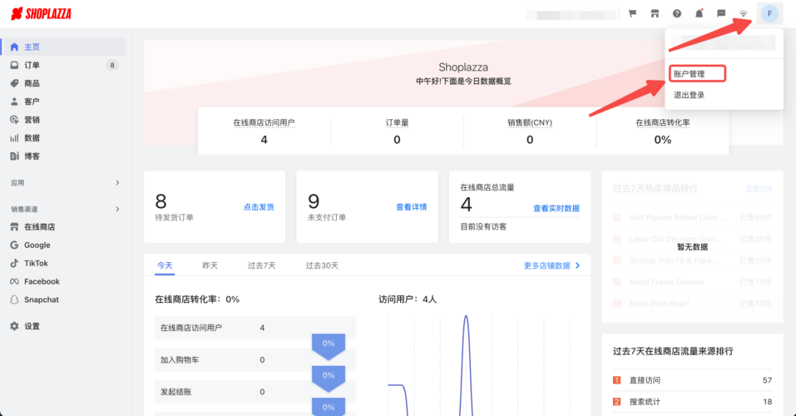The height and width of the screenshot is (416, 796).
Task: Go to 主页 via its home icon
Action: click(x=14, y=47)
